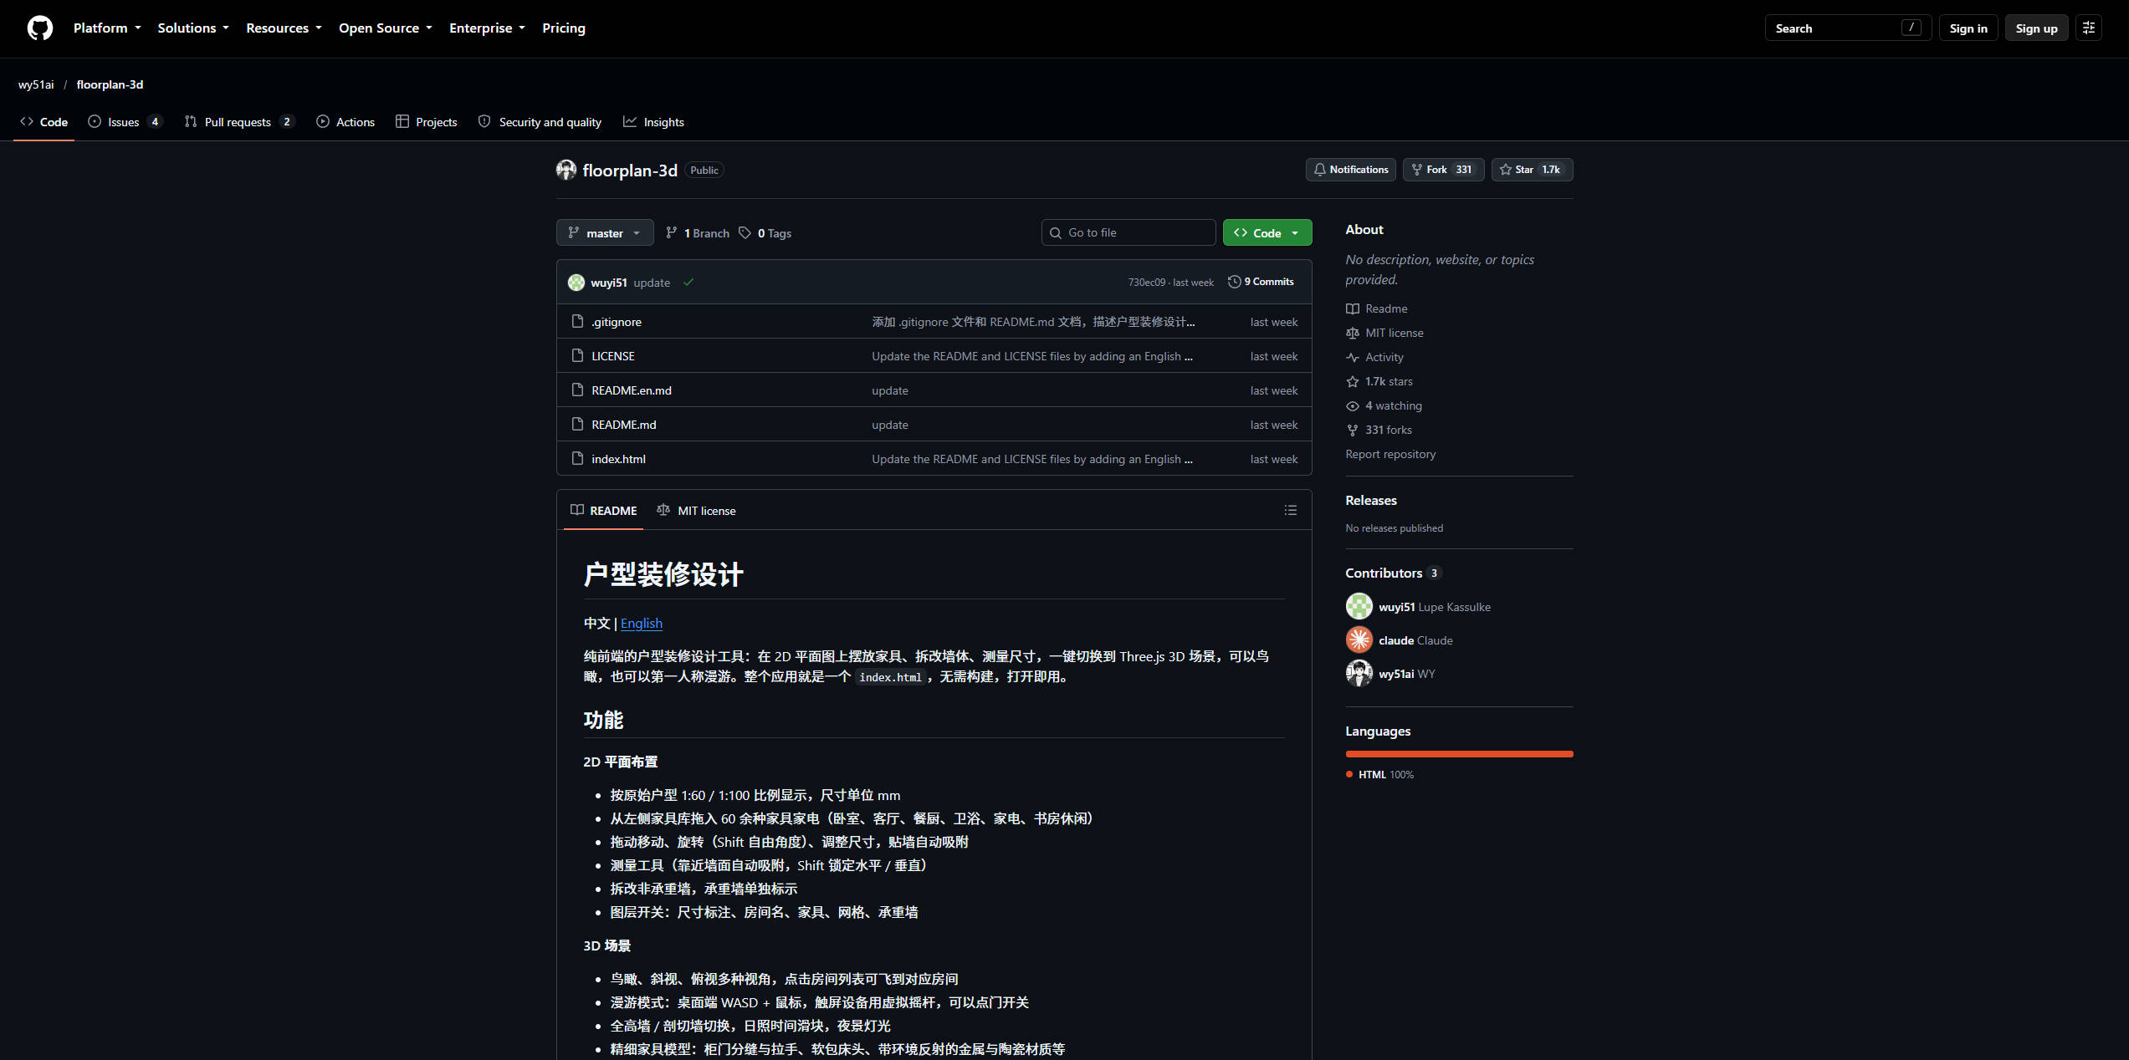Expand the Enterprise menu
The width and height of the screenshot is (2129, 1060).
click(487, 28)
